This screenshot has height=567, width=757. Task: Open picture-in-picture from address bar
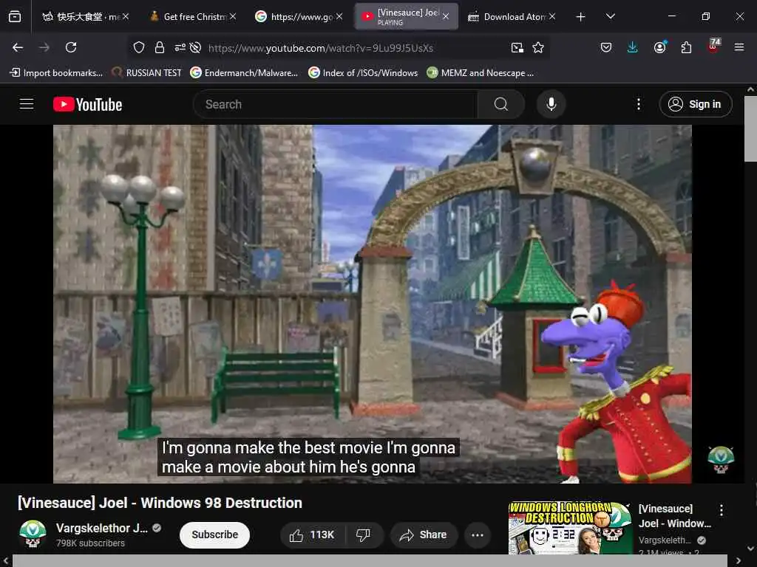point(517,47)
